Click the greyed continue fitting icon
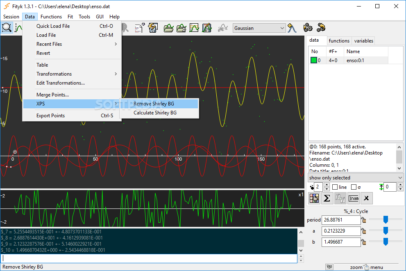Screen dimensions: 406x271 click(223, 28)
